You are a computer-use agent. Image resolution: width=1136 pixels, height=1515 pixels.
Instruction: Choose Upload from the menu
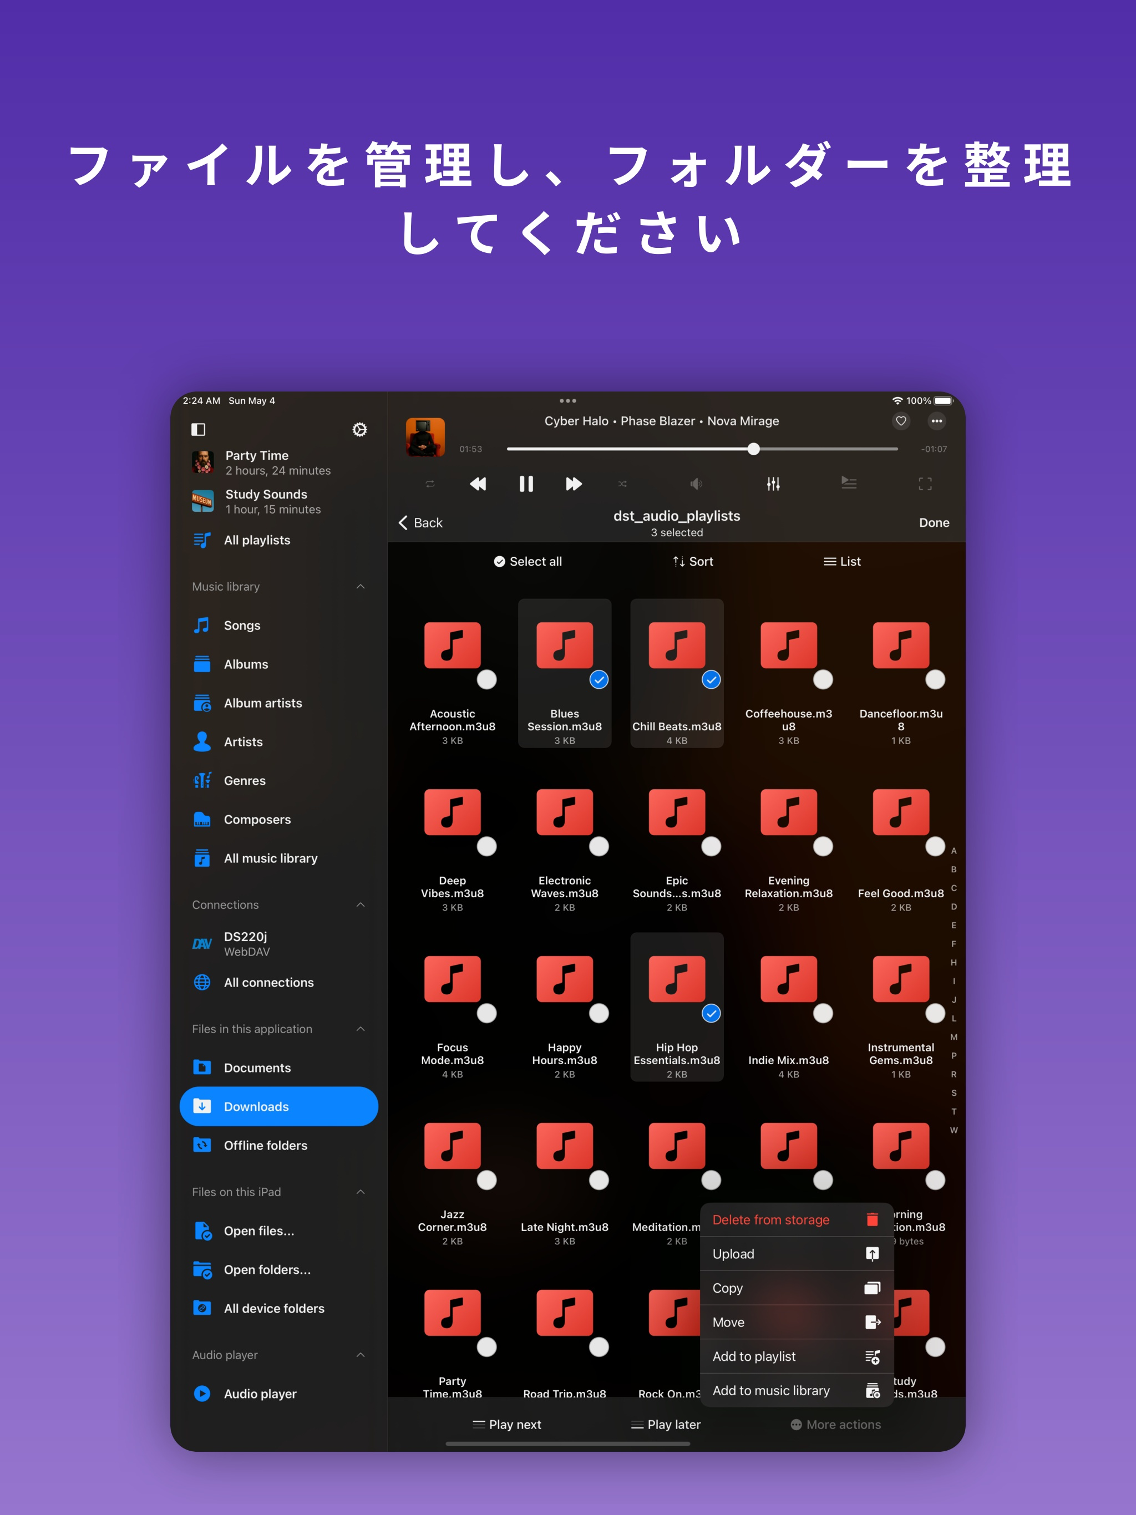point(797,1254)
